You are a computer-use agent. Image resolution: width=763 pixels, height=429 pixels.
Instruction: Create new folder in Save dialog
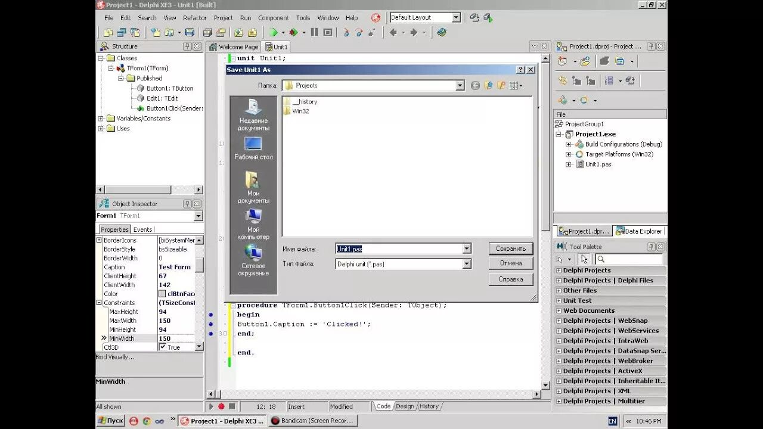point(501,86)
